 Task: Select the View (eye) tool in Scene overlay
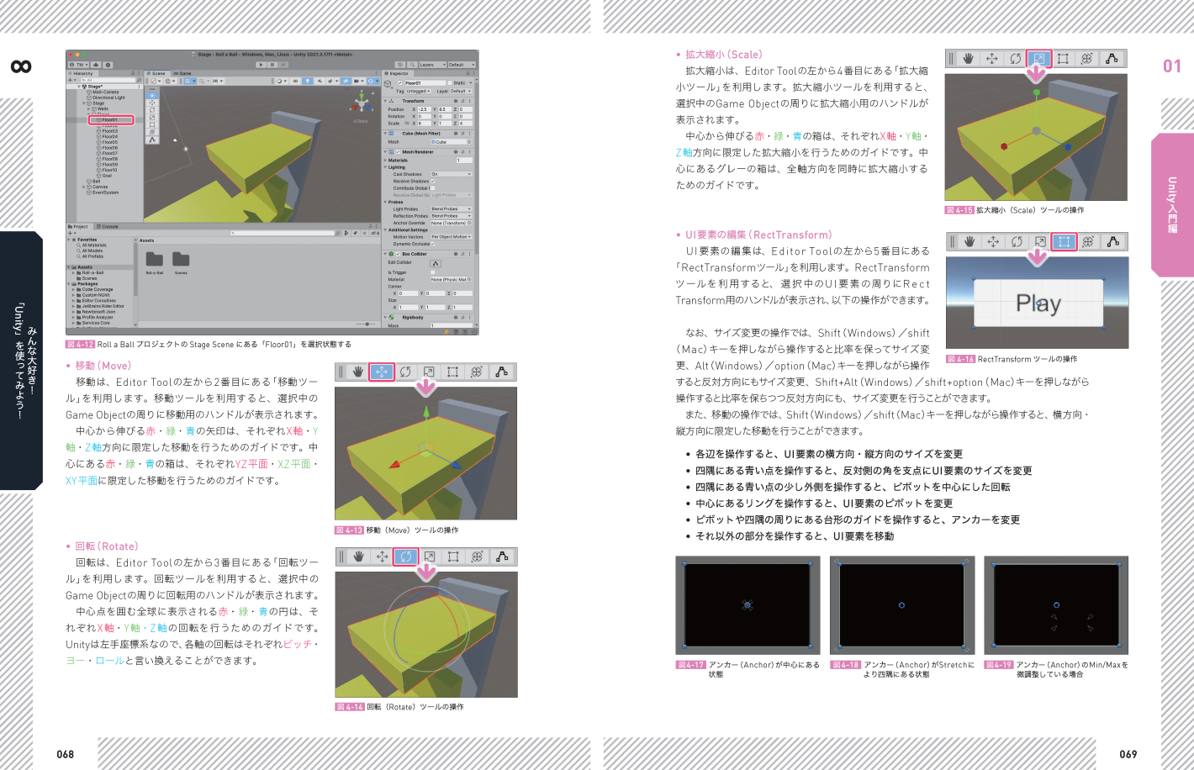pos(152,95)
